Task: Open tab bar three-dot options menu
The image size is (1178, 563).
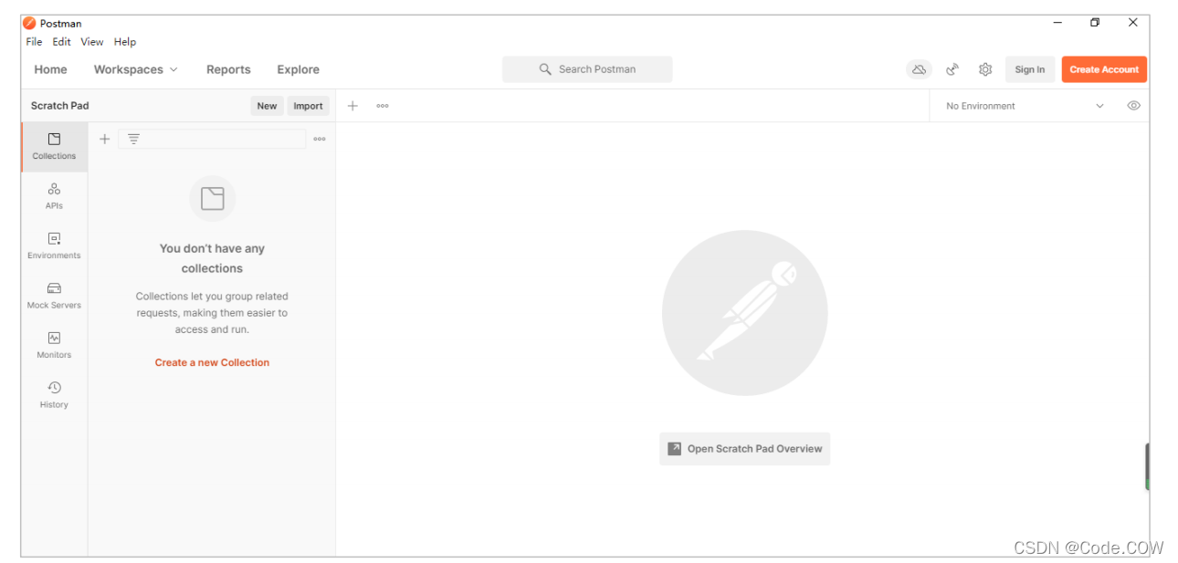Action: (383, 106)
